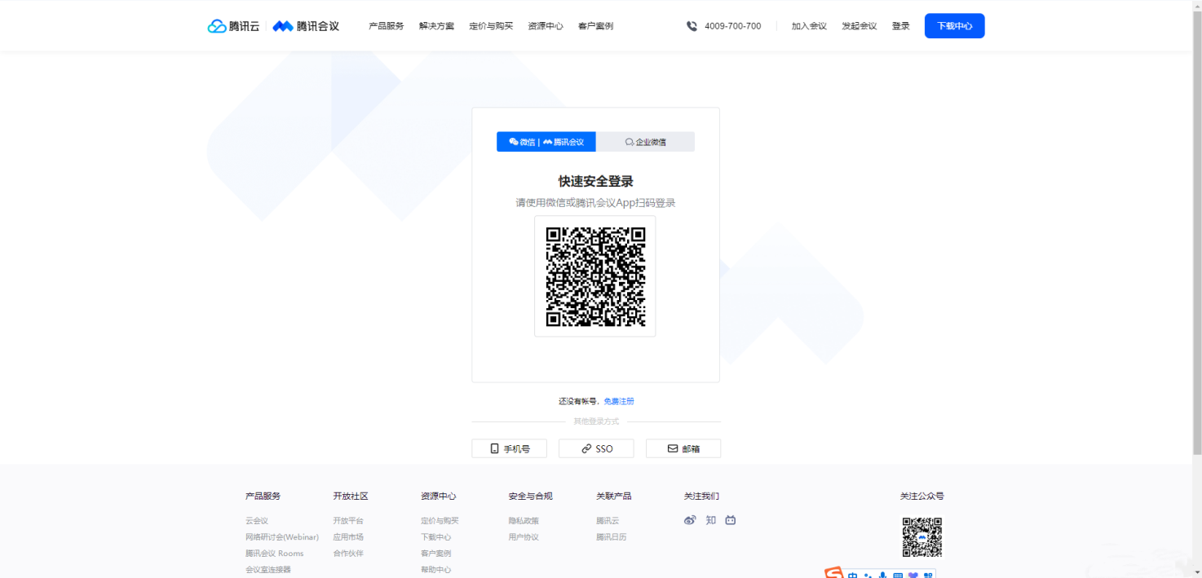
Task: Click the 加入会议 link in the header
Action: point(809,26)
